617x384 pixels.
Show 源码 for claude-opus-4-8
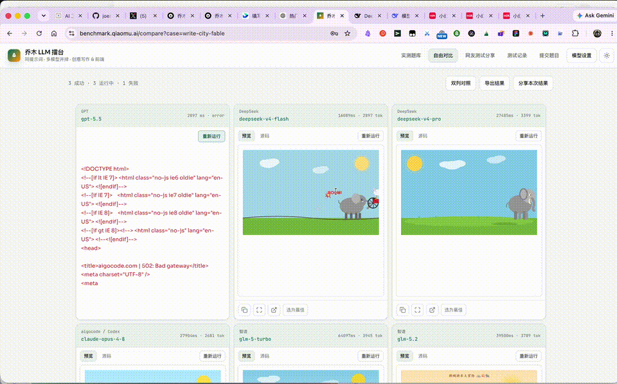tap(106, 356)
